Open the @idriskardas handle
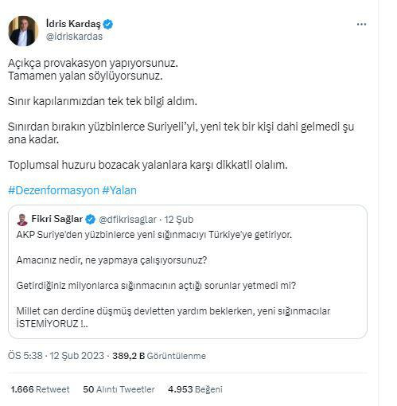Image resolution: width=397 pixels, height=406 pixels. (74, 37)
